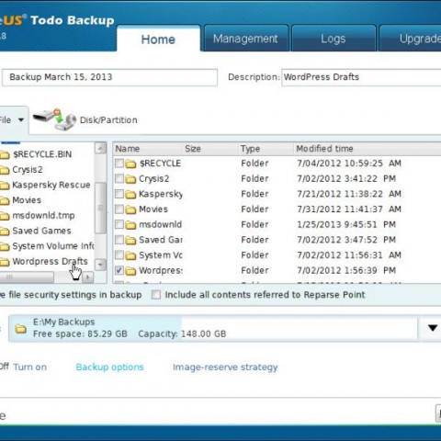Click the Turn on schedule link
The width and height of the screenshot is (441, 441).
coord(30,367)
